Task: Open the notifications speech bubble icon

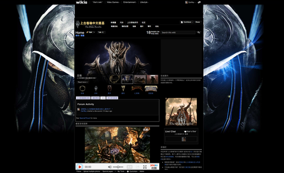Action: [x=199, y=2]
